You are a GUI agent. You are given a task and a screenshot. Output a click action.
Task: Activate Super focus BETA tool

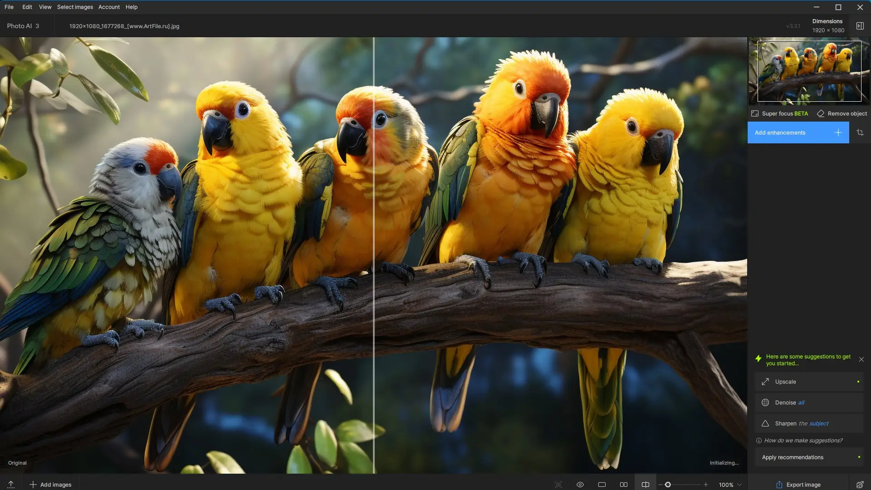[x=780, y=113]
